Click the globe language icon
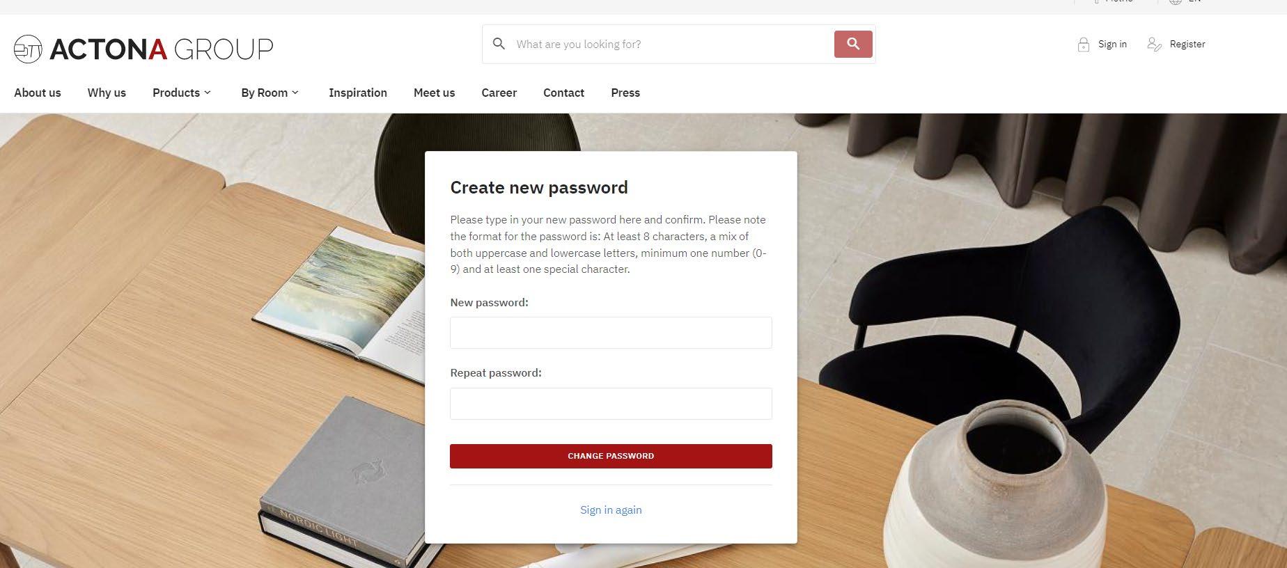The image size is (1287, 568). [1176, 1]
